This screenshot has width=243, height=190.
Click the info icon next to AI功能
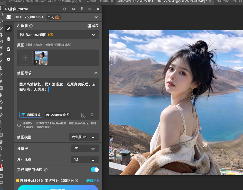click(x=31, y=26)
